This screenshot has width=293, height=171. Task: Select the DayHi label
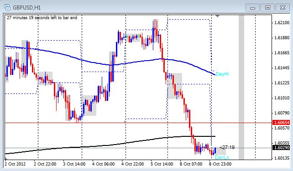(222, 74)
